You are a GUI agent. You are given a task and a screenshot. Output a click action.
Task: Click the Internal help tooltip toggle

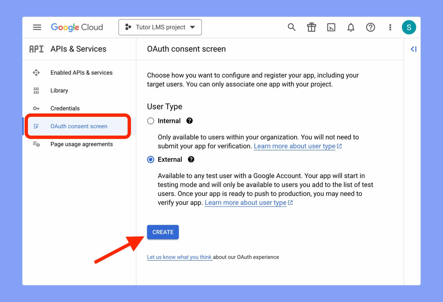click(189, 121)
